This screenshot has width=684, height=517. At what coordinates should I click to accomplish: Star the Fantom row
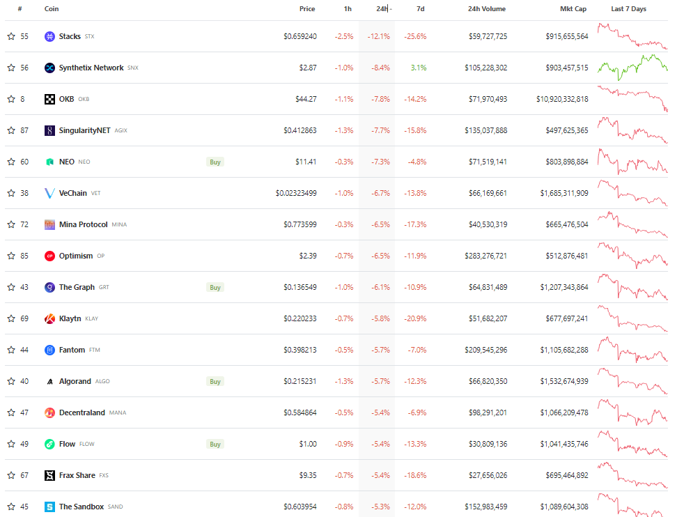click(11, 350)
